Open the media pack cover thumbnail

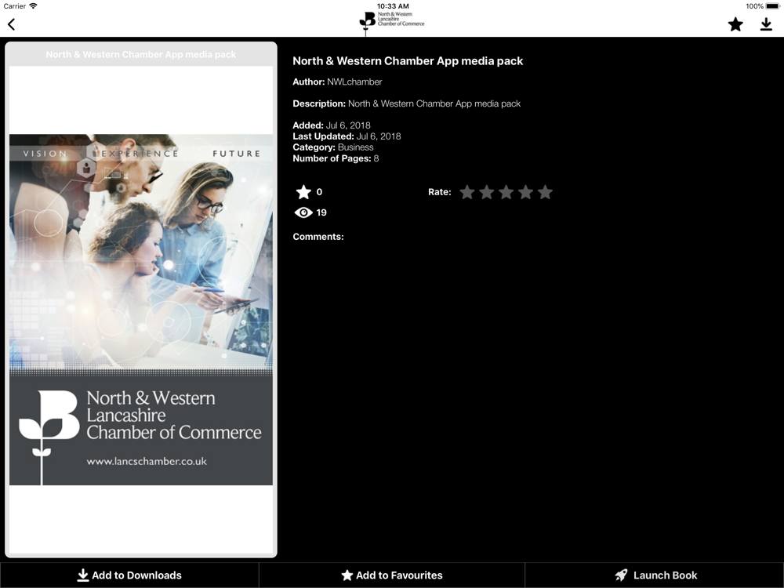click(141, 310)
